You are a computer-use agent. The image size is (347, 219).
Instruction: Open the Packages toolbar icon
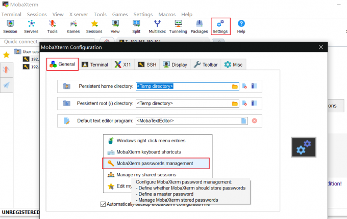click(199, 26)
